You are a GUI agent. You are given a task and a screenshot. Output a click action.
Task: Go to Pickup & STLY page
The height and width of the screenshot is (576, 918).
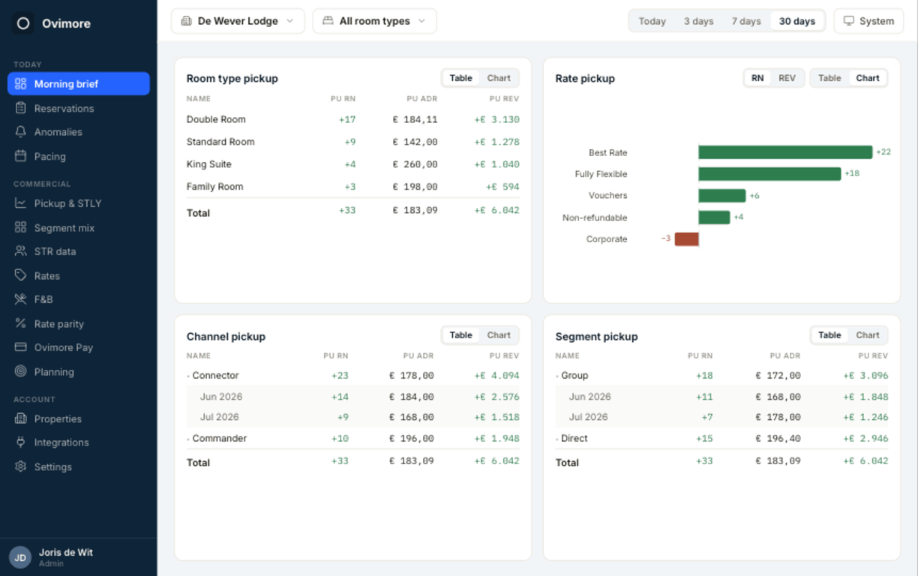(x=79, y=203)
